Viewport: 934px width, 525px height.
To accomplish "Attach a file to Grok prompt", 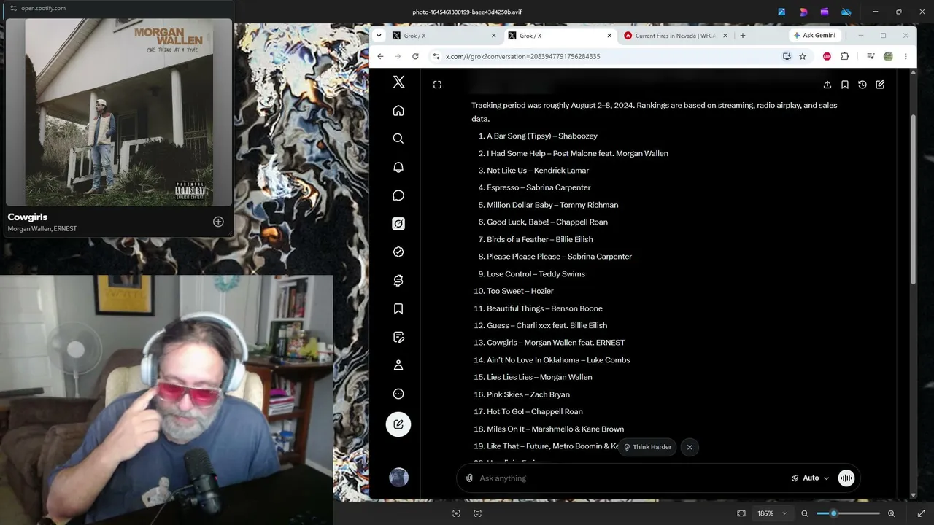I will pos(470,478).
